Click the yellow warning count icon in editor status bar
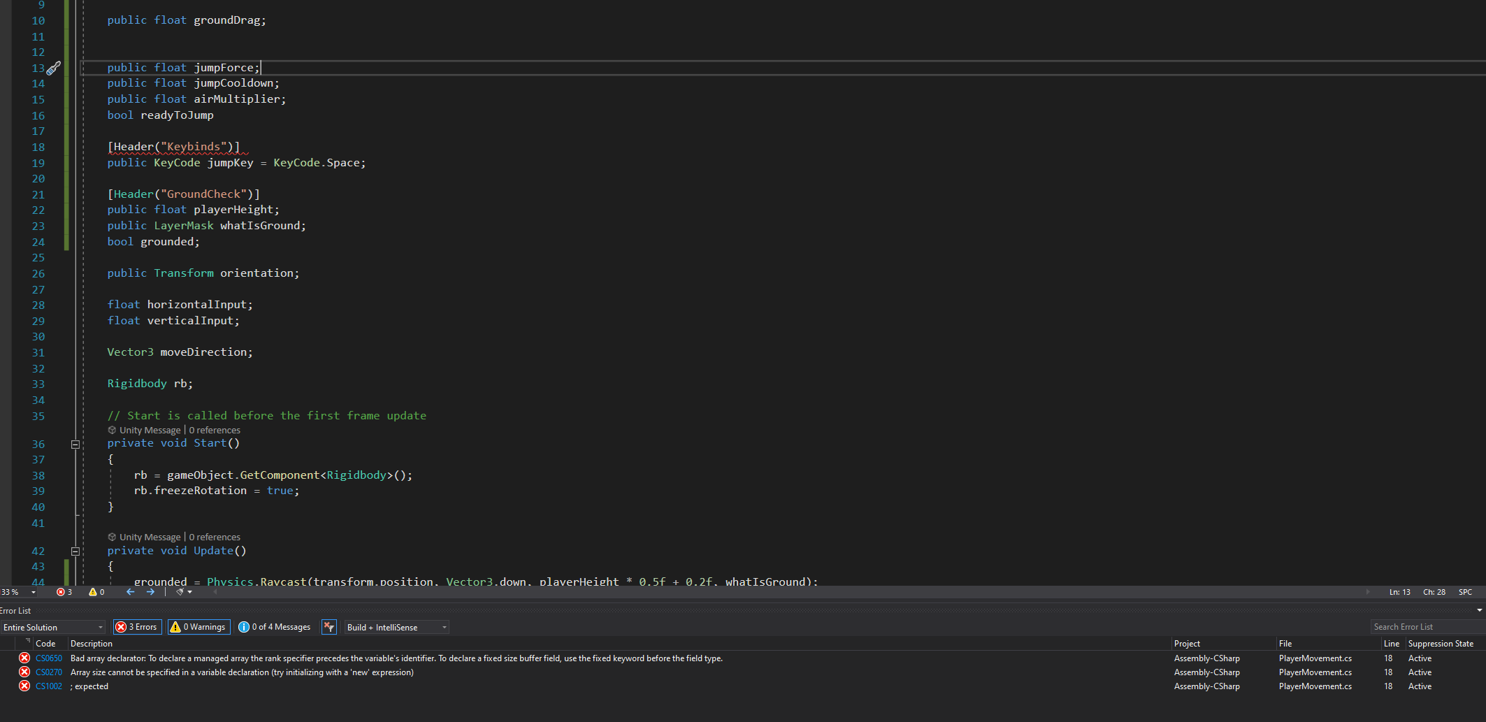Screen dimensions: 1486x722 [x=93, y=592]
